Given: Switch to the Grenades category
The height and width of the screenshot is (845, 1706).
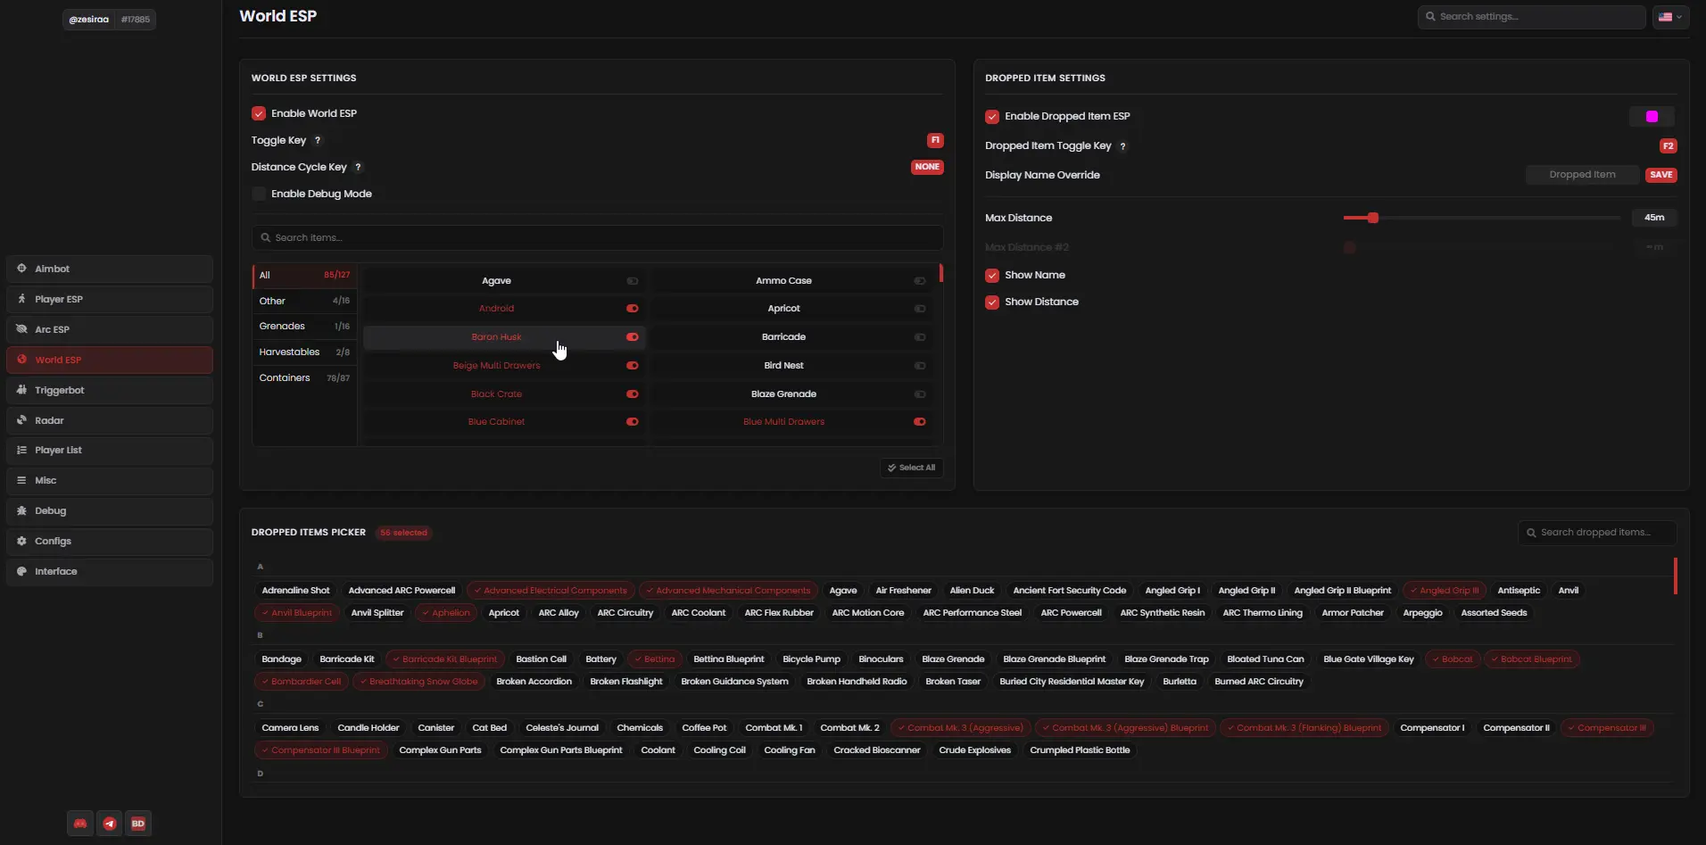Looking at the screenshot, I should [x=304, y=327].
